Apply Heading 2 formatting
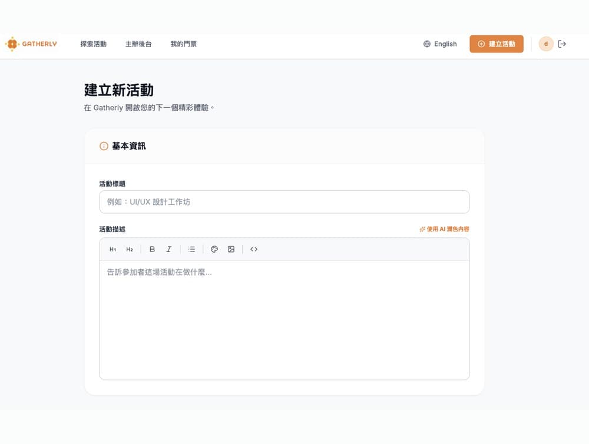Viewport: 589px width, 444px height. pyautogui.click(x=130, y=249)
